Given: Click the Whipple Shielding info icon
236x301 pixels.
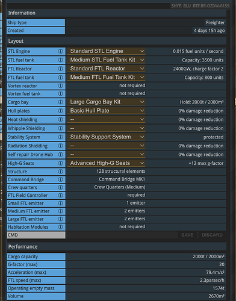Looking at the screenshot, I should click(60, 128).
